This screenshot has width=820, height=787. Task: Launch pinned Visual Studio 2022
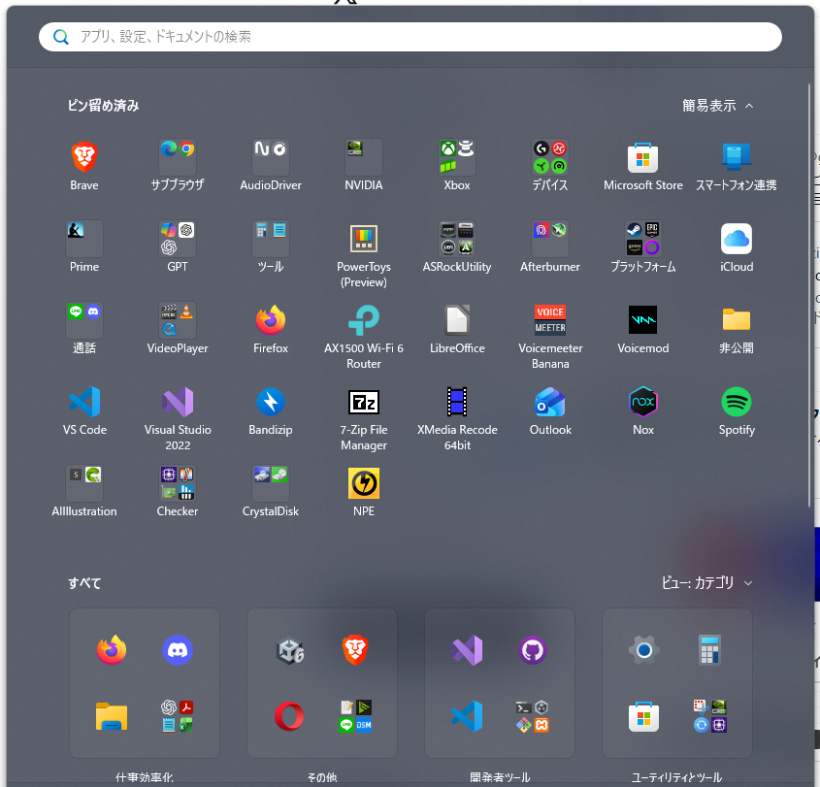[x=178, y=402]
